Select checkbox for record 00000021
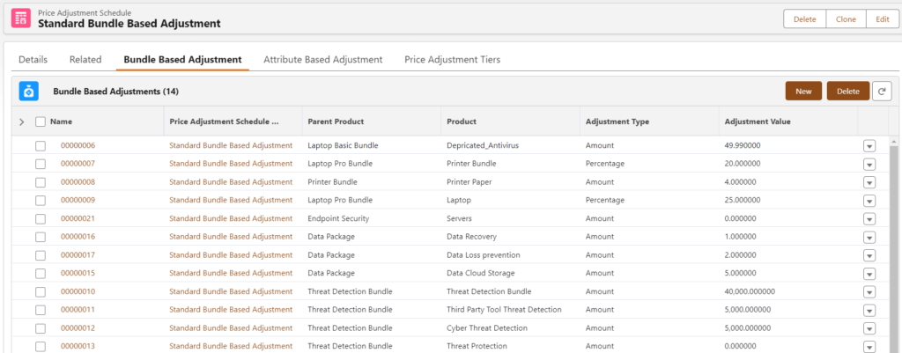Image resolution: width=902 pixels, height=353 pixels. pos(41,218)
